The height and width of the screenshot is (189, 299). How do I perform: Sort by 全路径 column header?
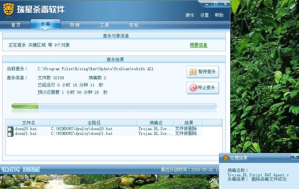94,123
